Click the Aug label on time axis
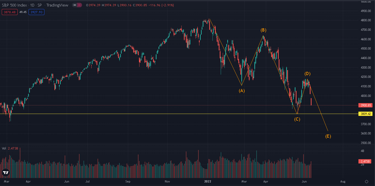 click(x=343, y=181)
